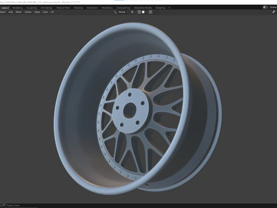Open tool options icon at header right

pyautogui.click(x=274, y=12)
